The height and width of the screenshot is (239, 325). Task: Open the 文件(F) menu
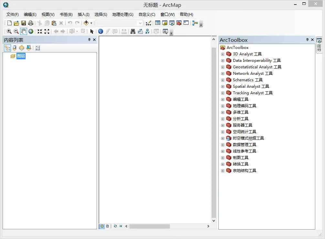(x=12, y=14)
